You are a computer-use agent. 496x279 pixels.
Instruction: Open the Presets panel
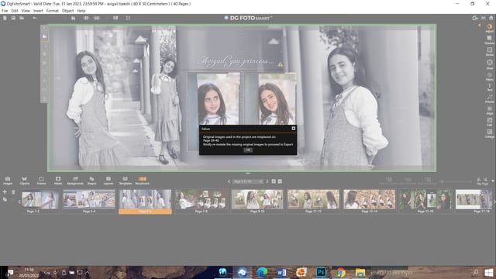point(489,98)
